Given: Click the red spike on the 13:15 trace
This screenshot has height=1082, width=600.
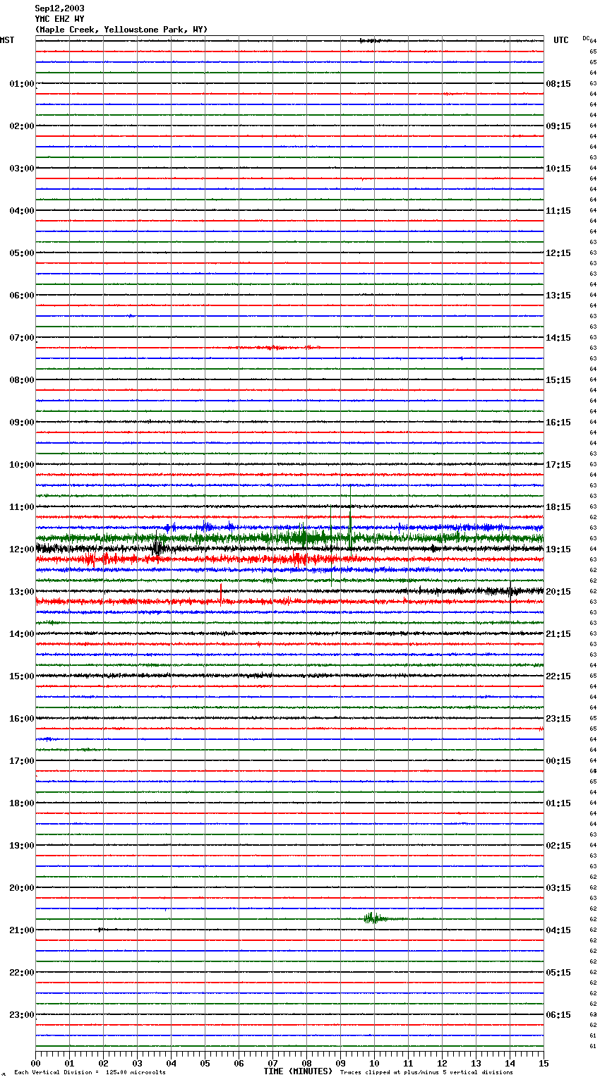Looking at the screenshot, I should pyautogui.click(x=221, y=594).
